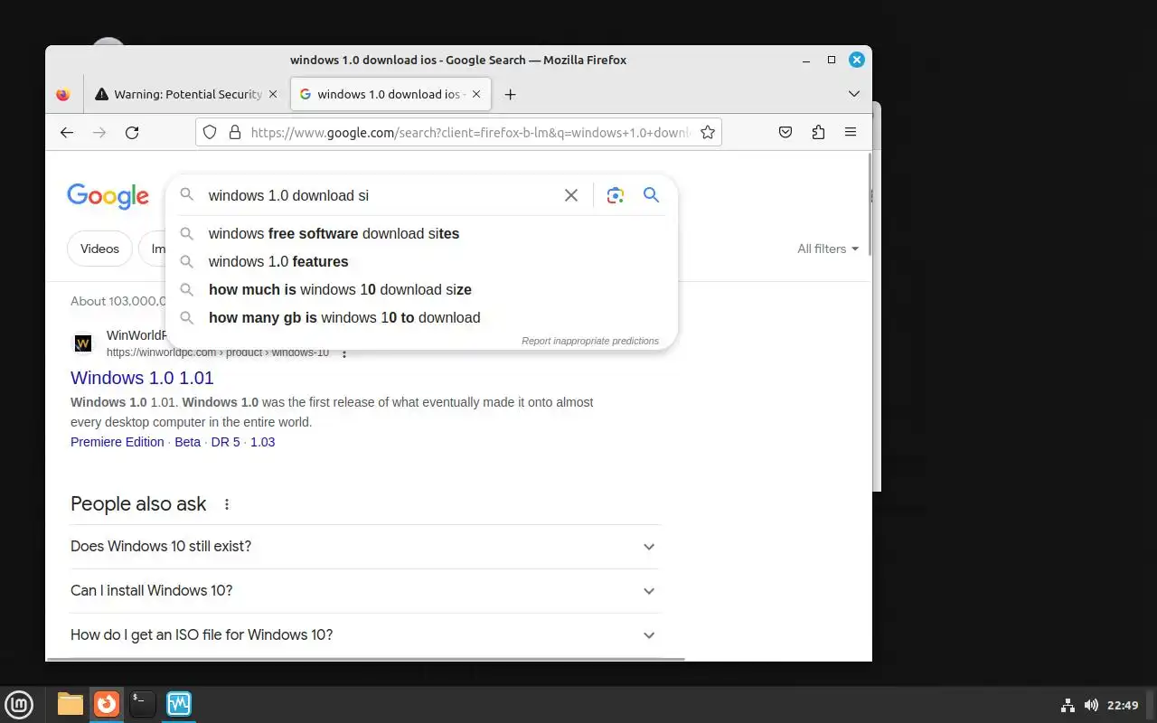
Task: Open the Linux Mint start menu
Action: pyautogui.click(x=19, y=704)
